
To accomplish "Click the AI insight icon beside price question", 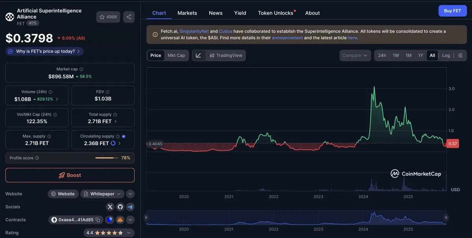I will (x=10, y=51).
